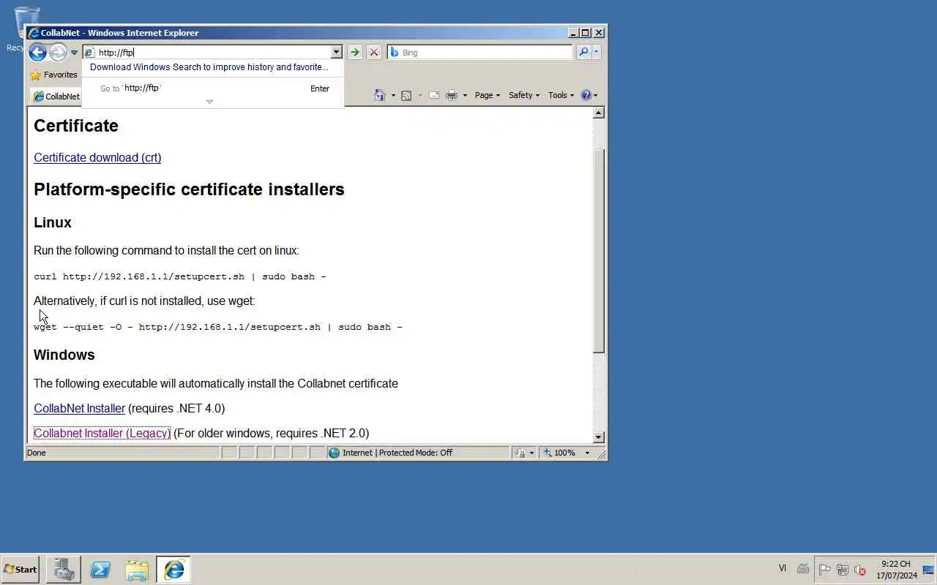Click the Start button
Screen dimensions: 937x585
pos(20,569)
